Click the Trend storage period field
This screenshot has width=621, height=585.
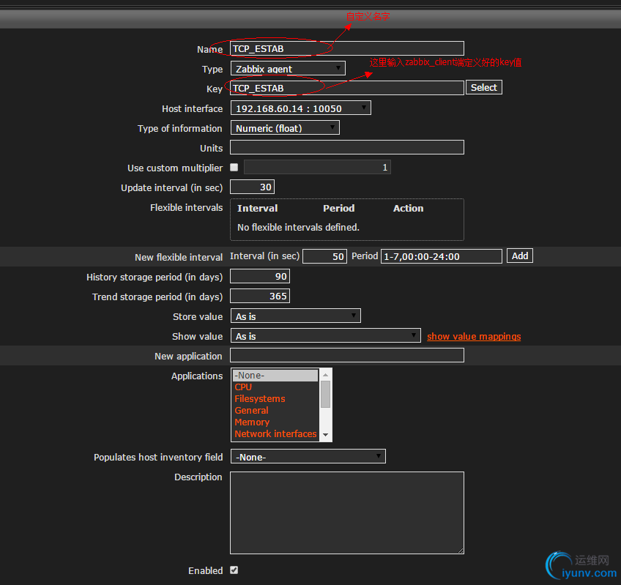(260, 296)
